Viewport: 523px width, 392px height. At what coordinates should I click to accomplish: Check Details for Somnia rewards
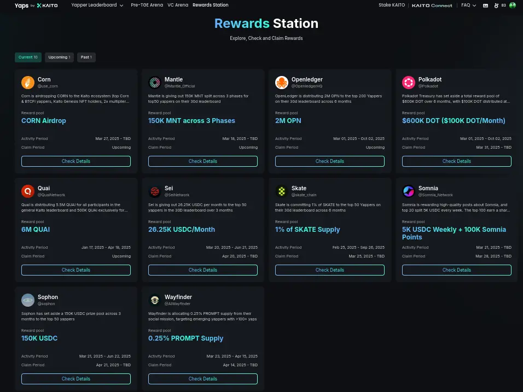tap(457, 270)
